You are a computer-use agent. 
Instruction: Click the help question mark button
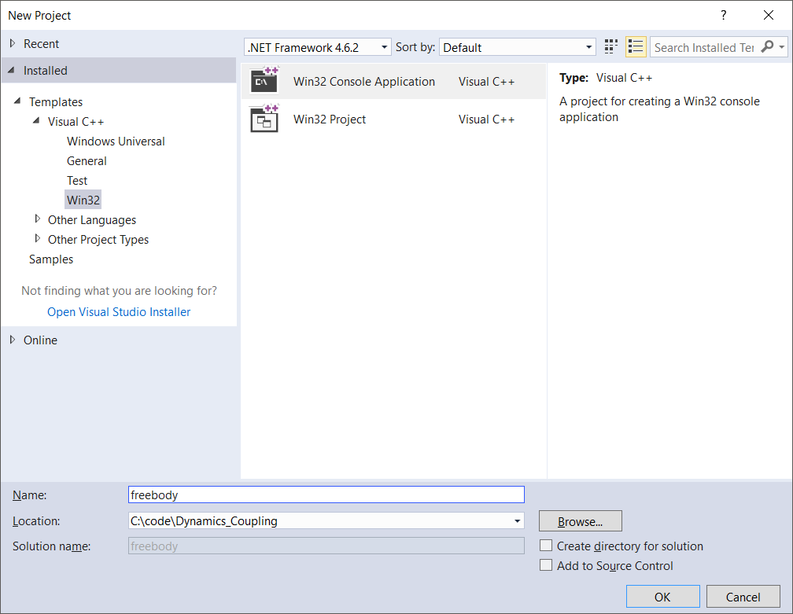pos(724,15)
